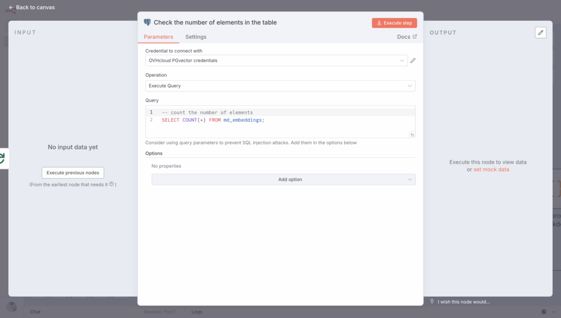This screenshot has width=561, height=318.
Task: Expand the Operation dropdown
Action: [x=280, y=86]
